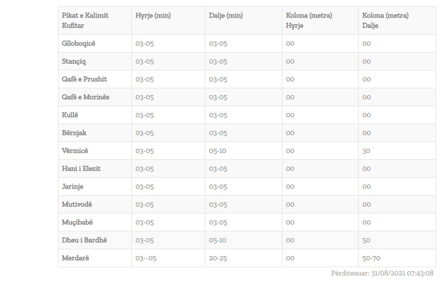Click the Kullë row label
The height and width of the screenshot is (289, 440).
(70, 115)
